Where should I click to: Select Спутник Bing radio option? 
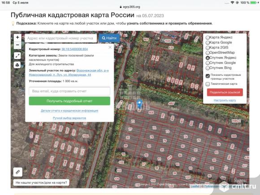coord(208,68)
